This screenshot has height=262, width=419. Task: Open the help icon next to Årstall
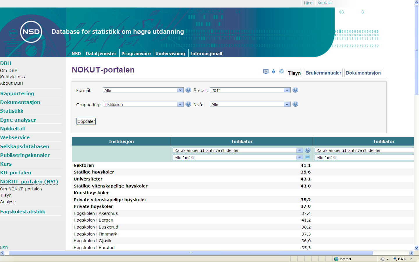(295, 90)
